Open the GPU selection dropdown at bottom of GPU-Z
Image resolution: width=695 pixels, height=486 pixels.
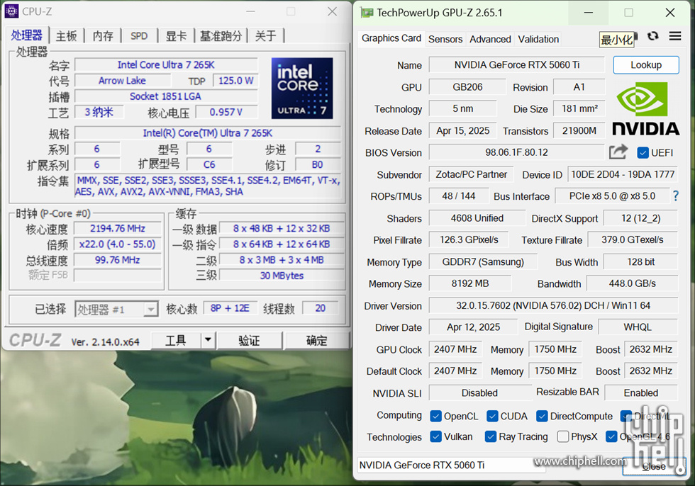(452, 465)
